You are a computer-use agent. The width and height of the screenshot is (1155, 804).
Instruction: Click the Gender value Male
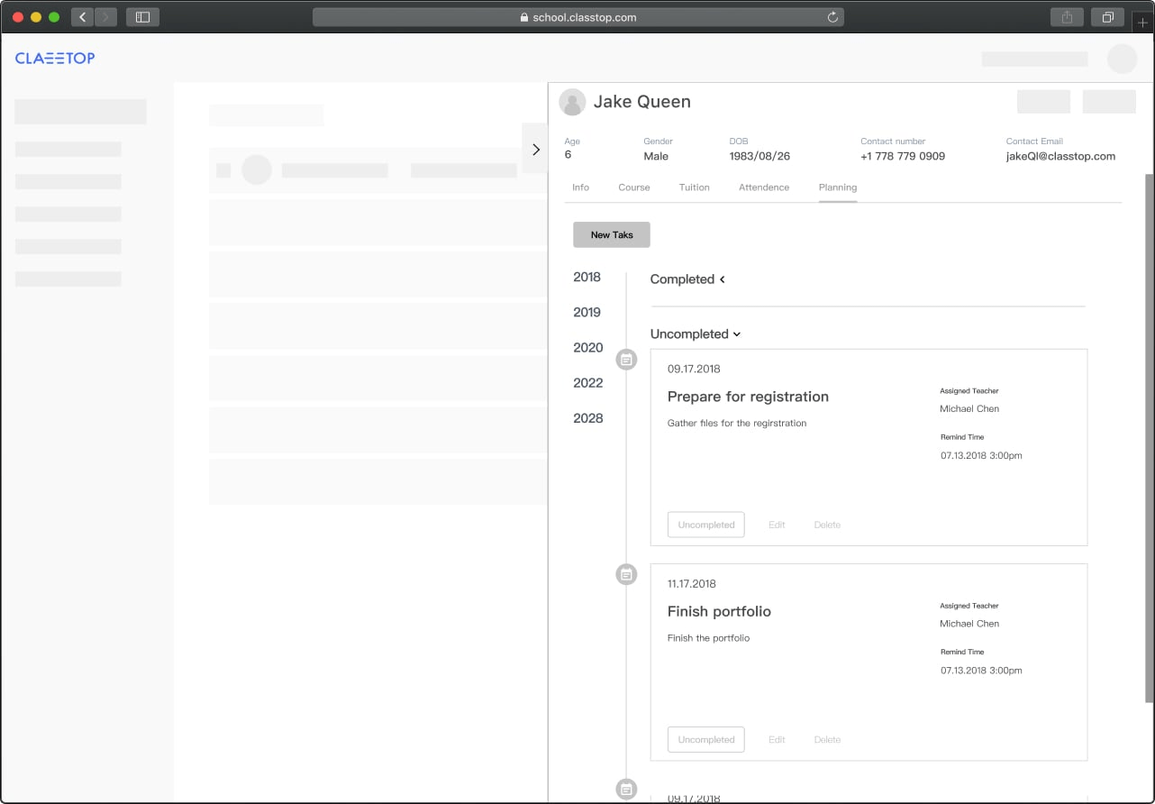[x=656, y=156]
